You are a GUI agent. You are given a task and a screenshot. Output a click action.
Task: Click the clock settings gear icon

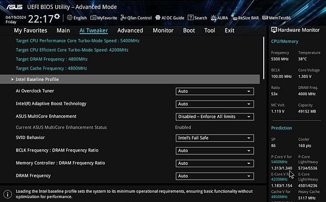coord(57,17)
